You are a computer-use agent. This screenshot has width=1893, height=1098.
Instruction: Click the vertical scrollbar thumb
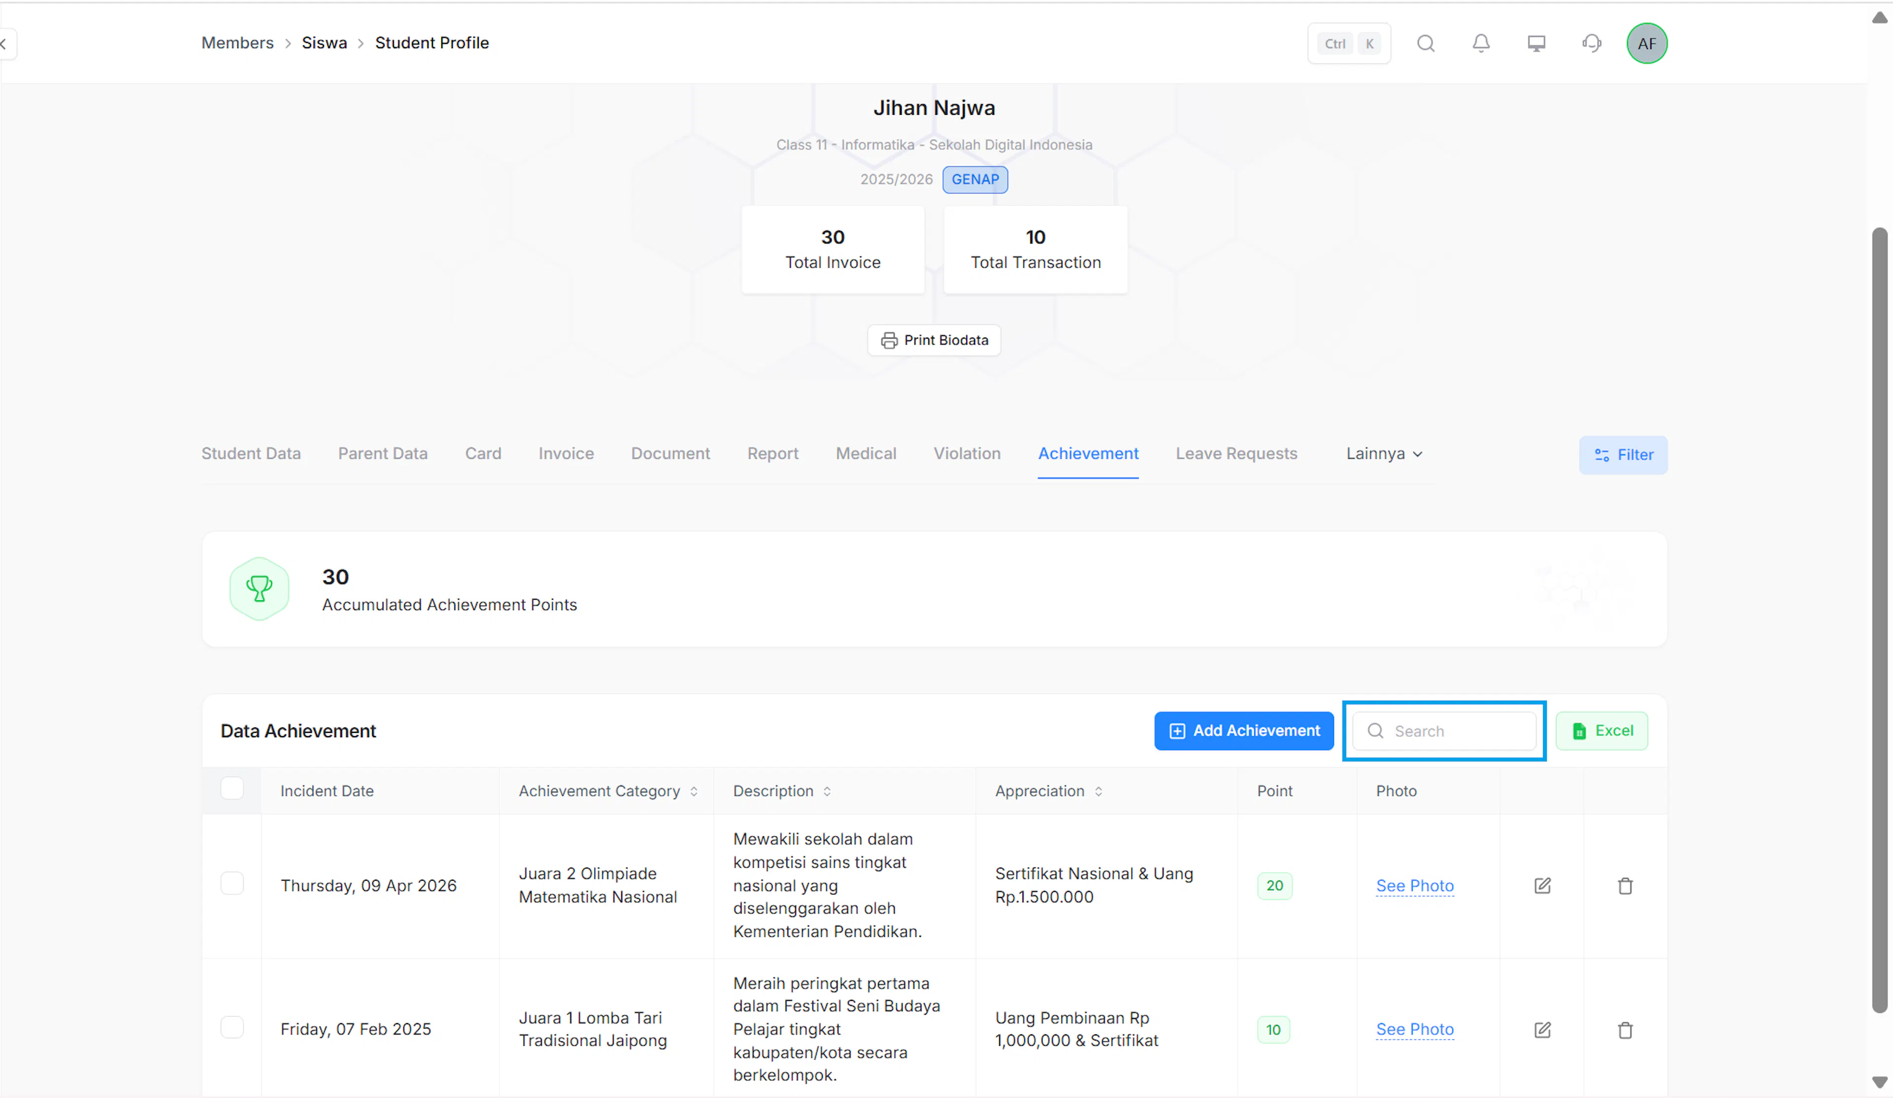point(1880,619)
